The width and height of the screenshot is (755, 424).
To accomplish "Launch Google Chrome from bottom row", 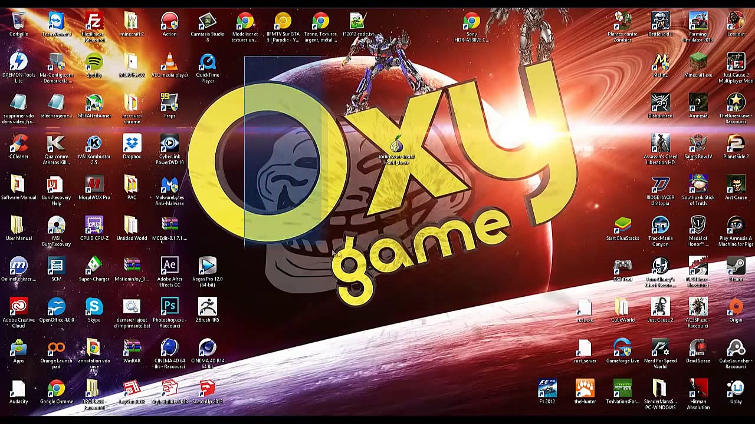I will click(56, 389).
